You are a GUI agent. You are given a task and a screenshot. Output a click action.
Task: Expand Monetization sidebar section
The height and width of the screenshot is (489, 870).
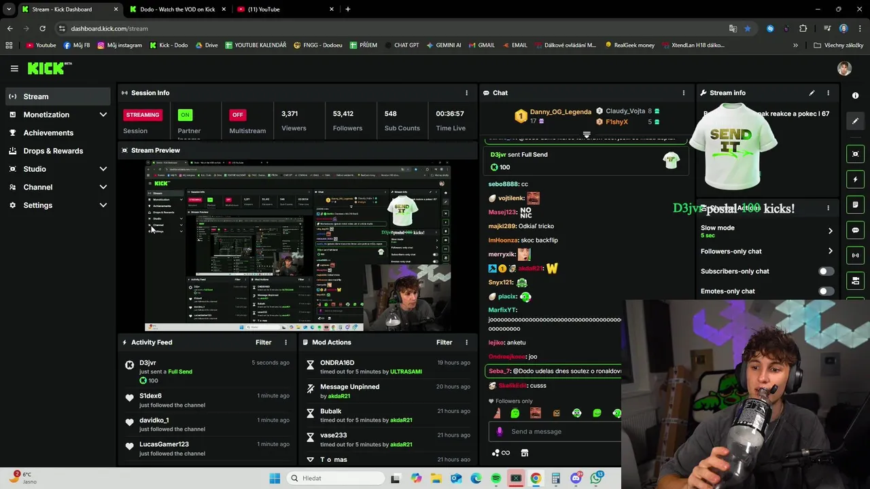click(103, 115)
